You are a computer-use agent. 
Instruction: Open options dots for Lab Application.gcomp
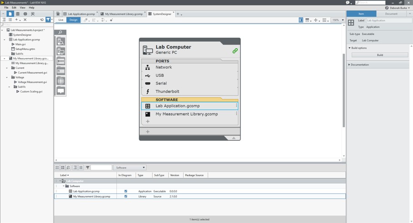(237, 105)
